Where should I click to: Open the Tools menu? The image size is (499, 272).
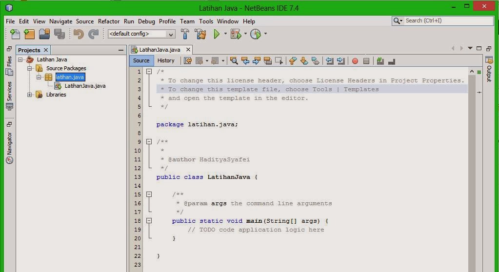(x=206, y=21)
